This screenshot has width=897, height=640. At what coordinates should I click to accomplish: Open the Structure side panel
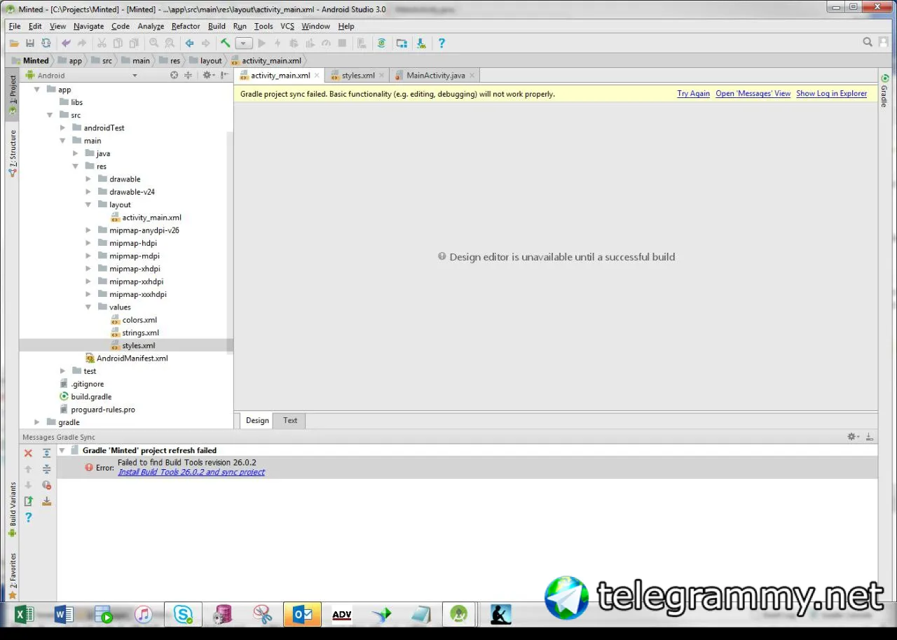point(13,153)
